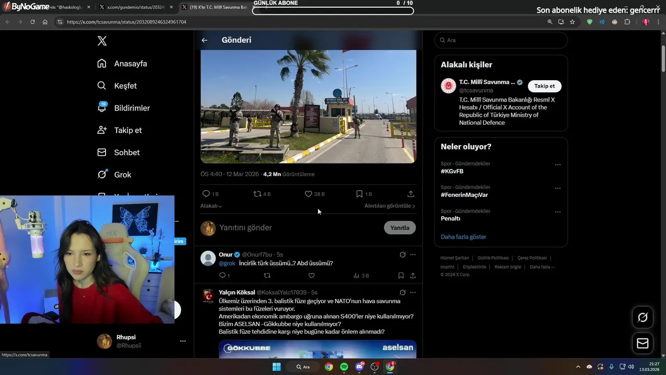Reply to Onur's comment
Image resolution: width=666 pixels, height=375 pixels.
[224, 276]
